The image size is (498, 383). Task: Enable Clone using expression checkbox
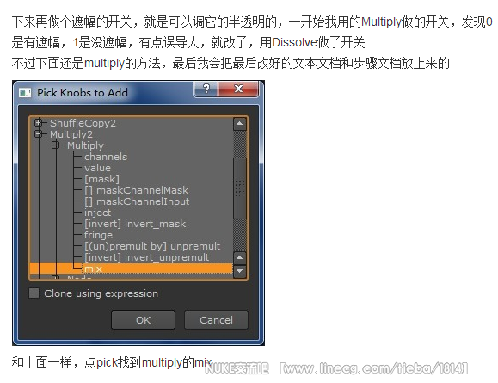tap(34, 293)
